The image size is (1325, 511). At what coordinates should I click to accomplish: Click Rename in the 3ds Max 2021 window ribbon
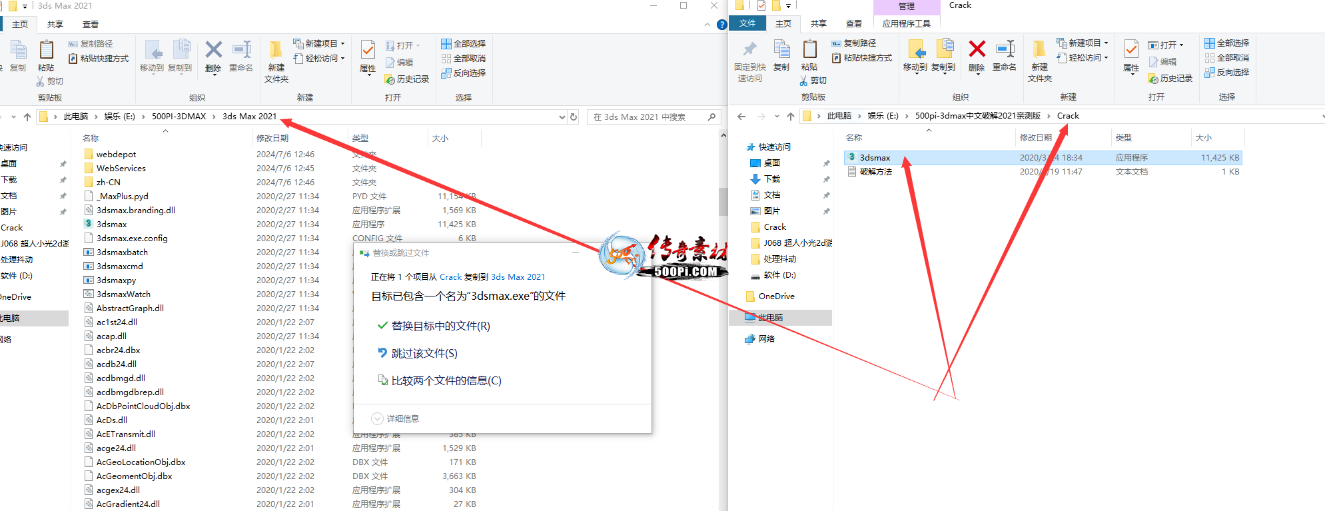[x=241, y=56]
